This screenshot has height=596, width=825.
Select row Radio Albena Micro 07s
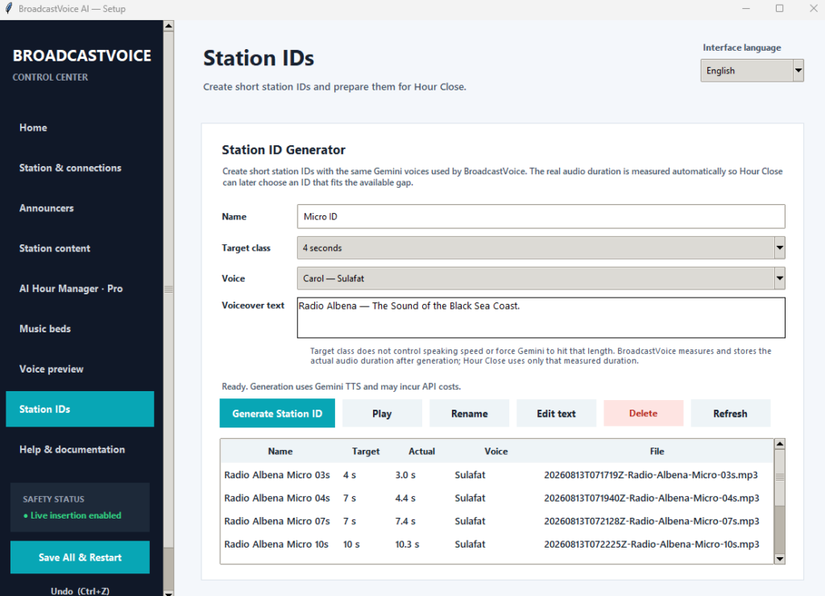point(497,521)
